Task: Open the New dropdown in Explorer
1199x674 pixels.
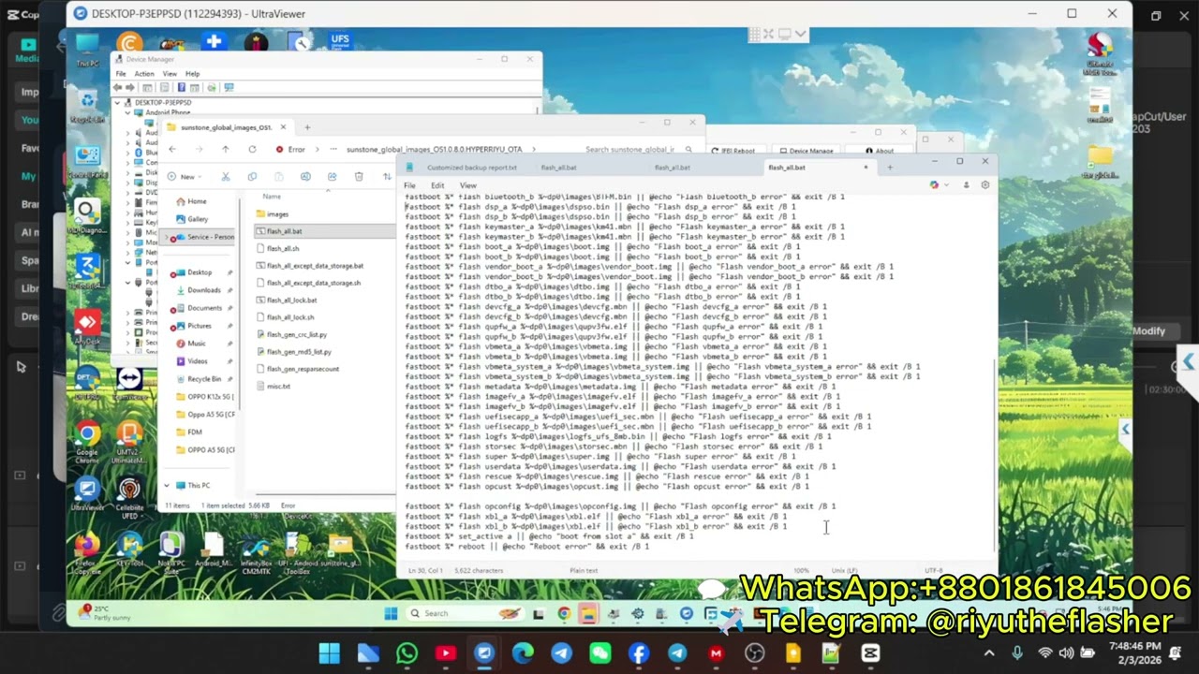Action: (185, 177)
